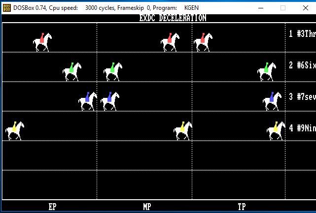Viewport: 316px width, 213px height.
Task: Close the DOSBox window
Action: pos(306,8)
